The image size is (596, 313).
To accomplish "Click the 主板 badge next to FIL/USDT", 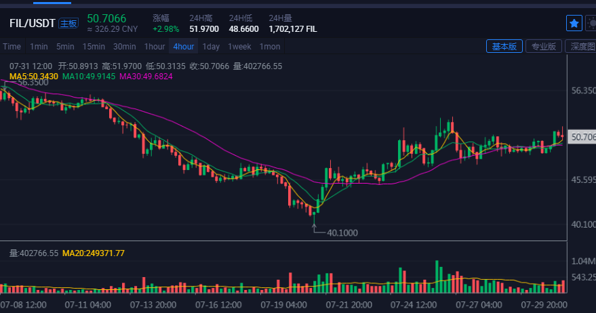I will tap(68, 23).
